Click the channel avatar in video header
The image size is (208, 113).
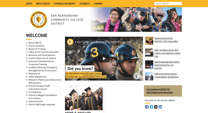tap(70, 42)
